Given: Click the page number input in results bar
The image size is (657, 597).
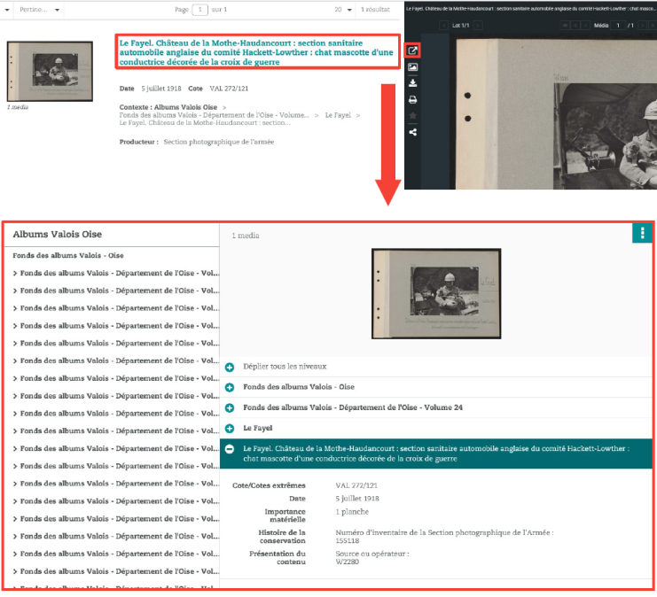Looking at the screenshot, I should click(x=199, y=9).
